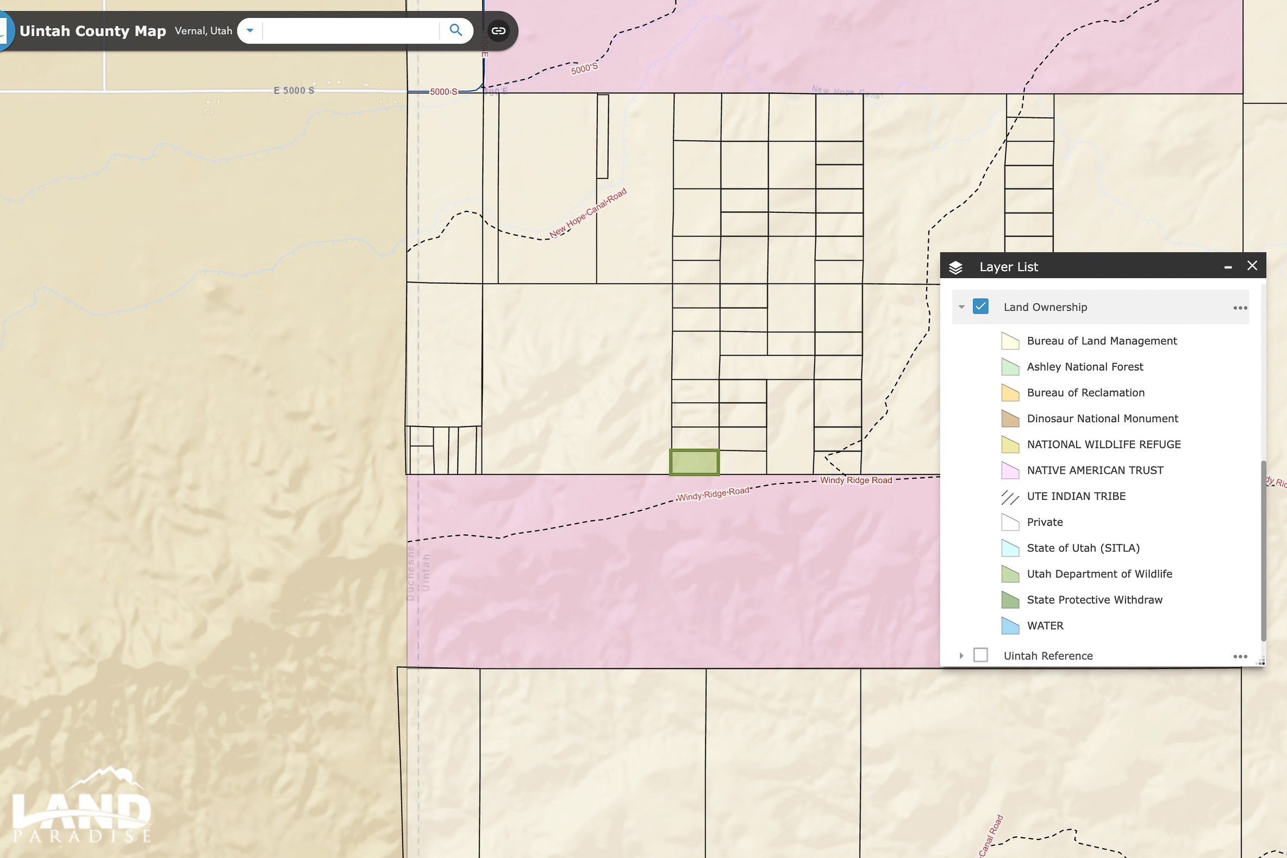The image size is (1287, 858).
Task: Minimize the Layer List panel
Action: 1228,267
